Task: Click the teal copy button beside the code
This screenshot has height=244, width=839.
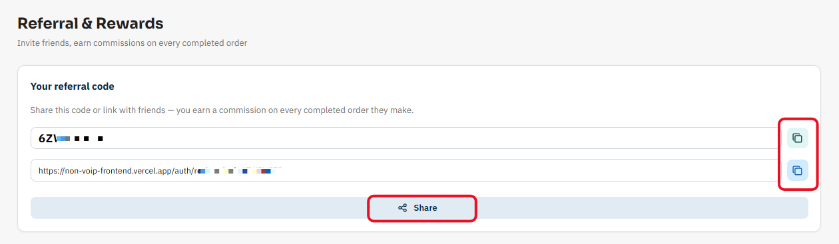Action: pyautogui.click(x=798, y=138)
